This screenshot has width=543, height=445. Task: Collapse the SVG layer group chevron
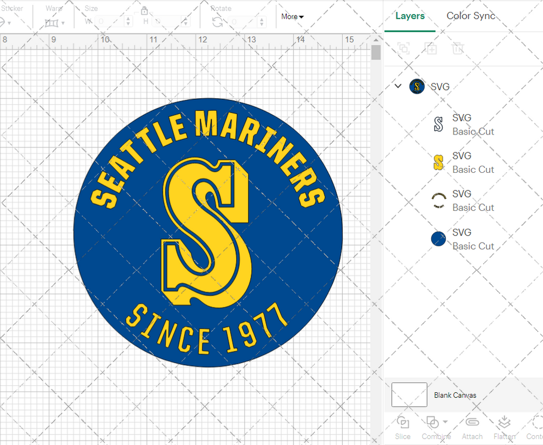398,86
